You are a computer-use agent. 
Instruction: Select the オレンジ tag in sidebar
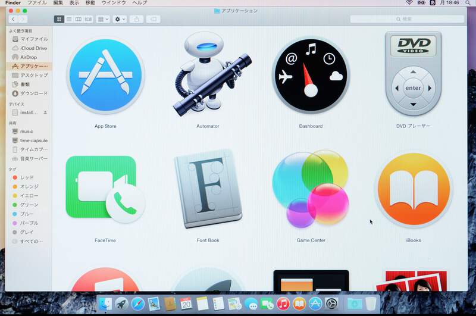pos(30,186)
